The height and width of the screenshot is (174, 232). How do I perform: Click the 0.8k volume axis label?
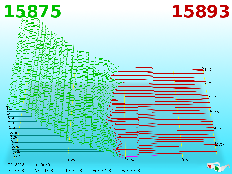click(12, 123)
